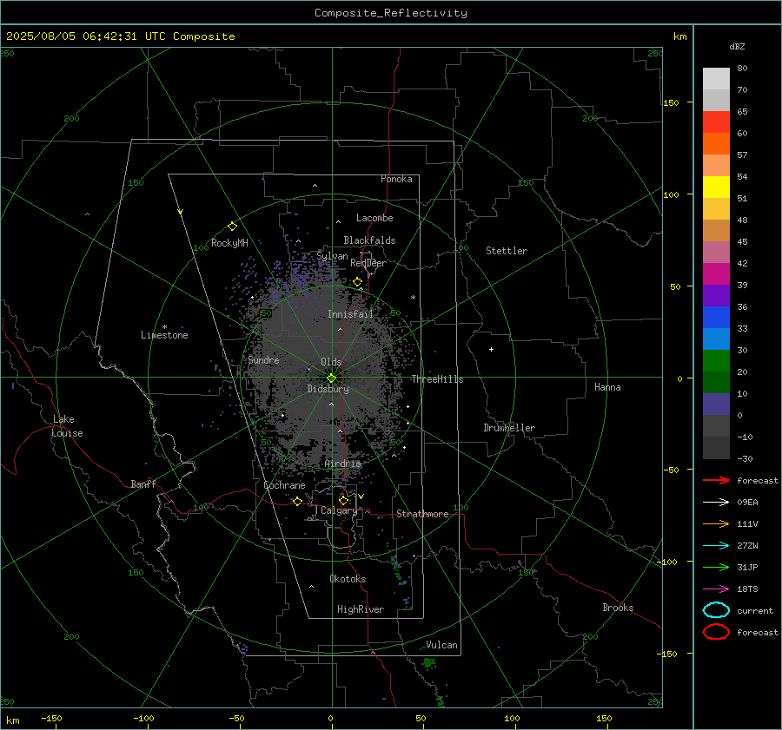Click the red 60 dBZ color swatch
The height and width of the screenshot is (730, 782).
[x=716, y=122]
